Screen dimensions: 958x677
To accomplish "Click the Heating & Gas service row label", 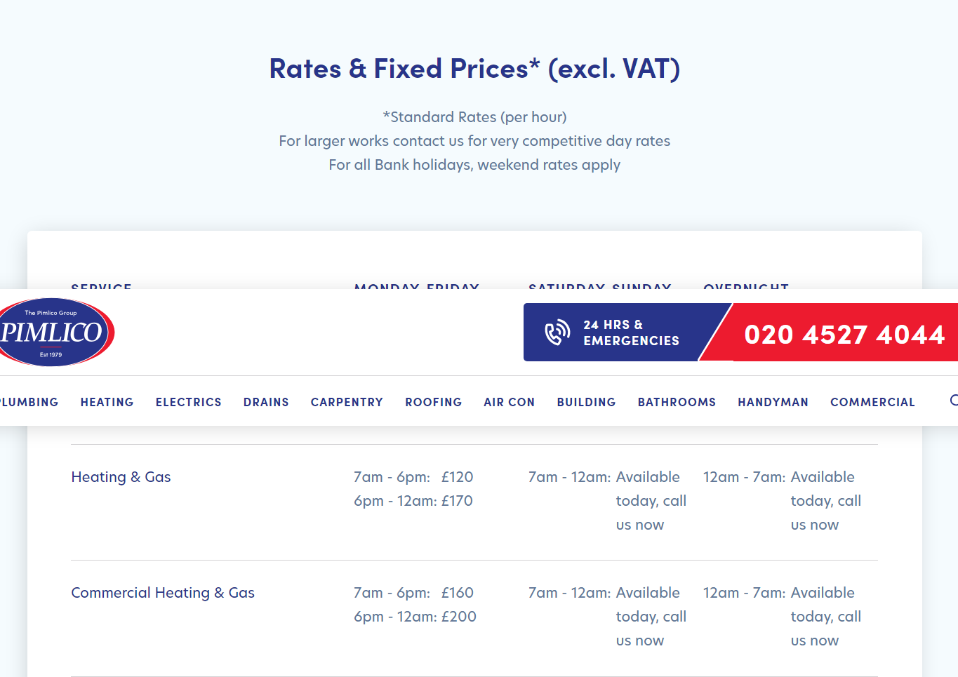I will pos(121,477).
